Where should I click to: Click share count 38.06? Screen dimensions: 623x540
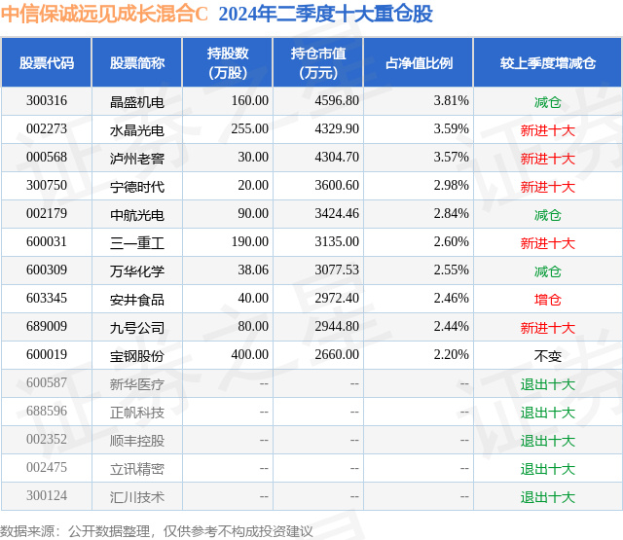point(253,270)
